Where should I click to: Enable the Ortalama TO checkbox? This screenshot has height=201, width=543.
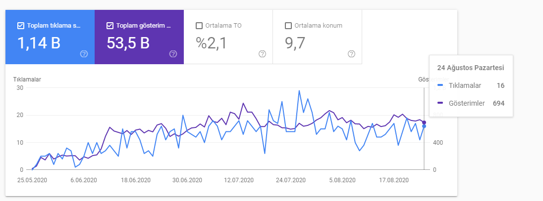click(199, 26)
